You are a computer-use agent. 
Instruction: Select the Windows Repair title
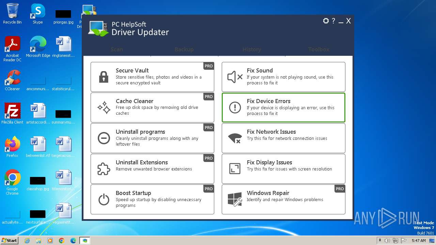click(268, 193)
